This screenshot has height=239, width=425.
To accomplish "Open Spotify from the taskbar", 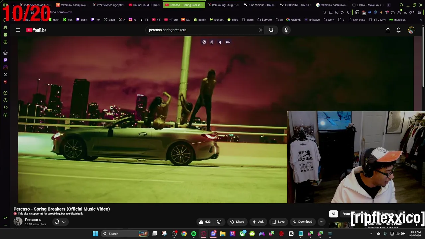I will coord(194,234).
